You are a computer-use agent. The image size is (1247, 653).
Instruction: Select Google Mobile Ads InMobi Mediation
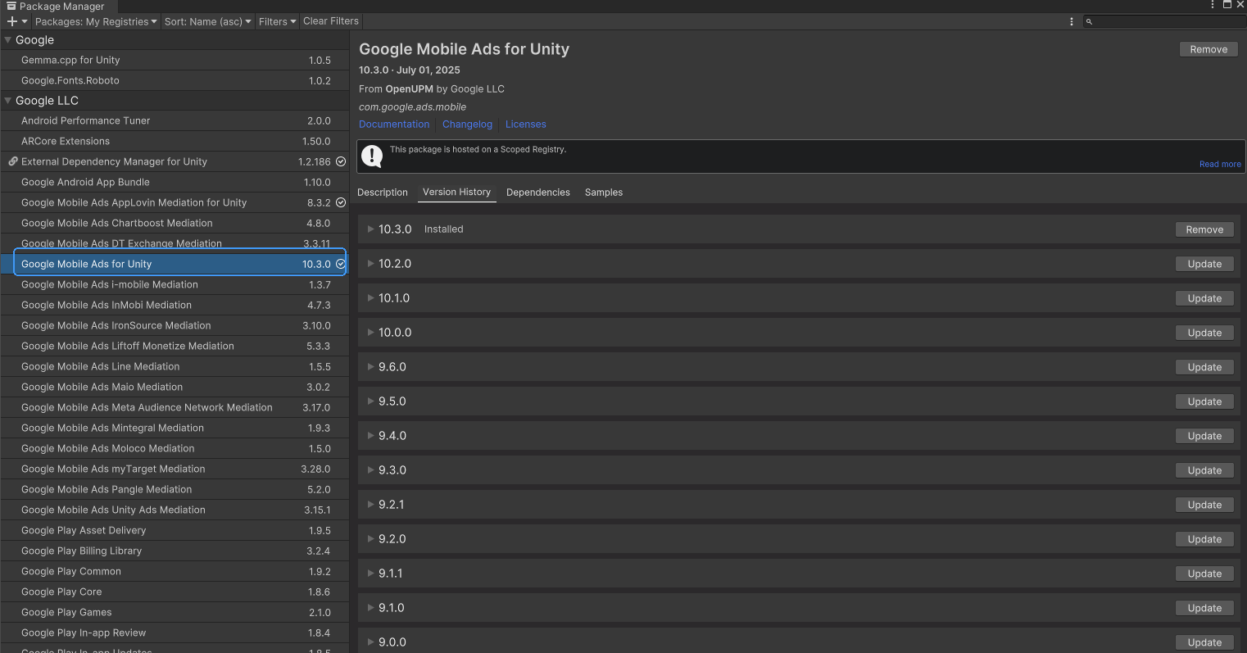tap(175, 305)
